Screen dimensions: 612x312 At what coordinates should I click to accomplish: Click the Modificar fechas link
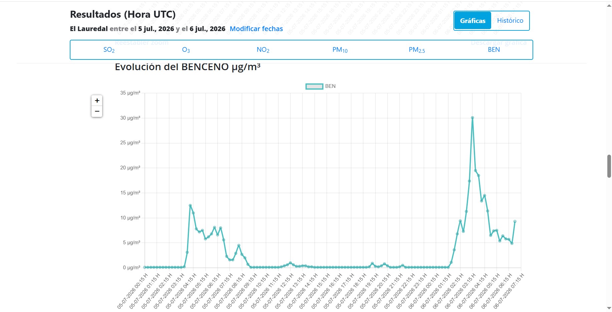pos(256,29)
